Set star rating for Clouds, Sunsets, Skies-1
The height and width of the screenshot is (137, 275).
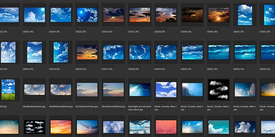[x=161, y=103]
